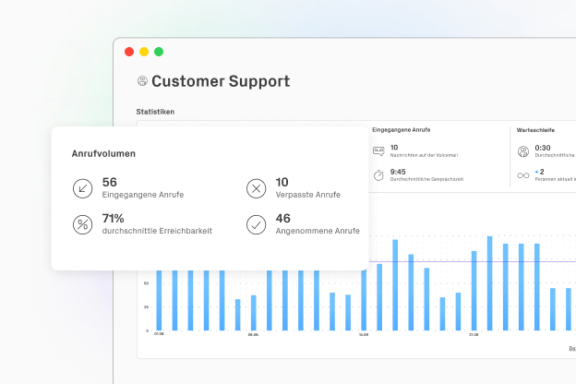Click the durchschnittle Erreichbarkeit label
Image resolution: width=576 pixels, height=384 pixels.
point(157,231)
